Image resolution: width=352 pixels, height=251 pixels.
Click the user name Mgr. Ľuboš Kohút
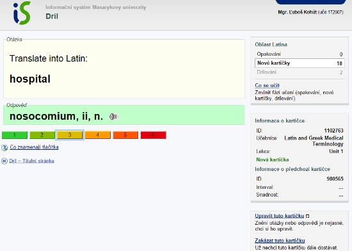pos(297,12)
